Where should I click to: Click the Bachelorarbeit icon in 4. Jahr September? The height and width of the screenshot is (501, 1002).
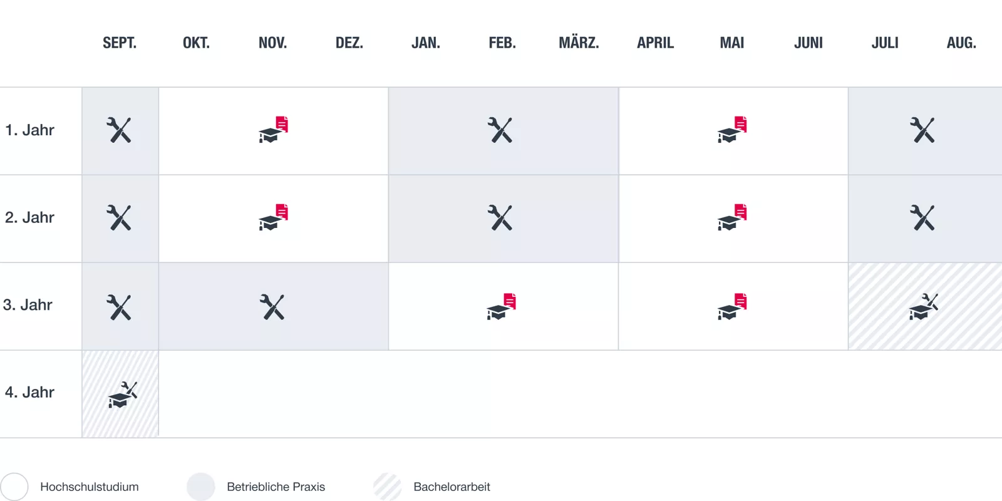pos(122,395)
